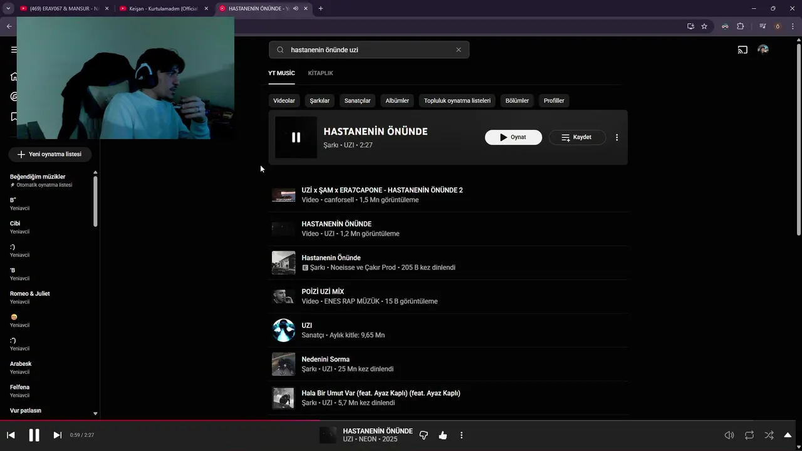Filter results by Şarkılar
Image resolution: width=802 pixels, height=451 pixels.
point(320,100)
